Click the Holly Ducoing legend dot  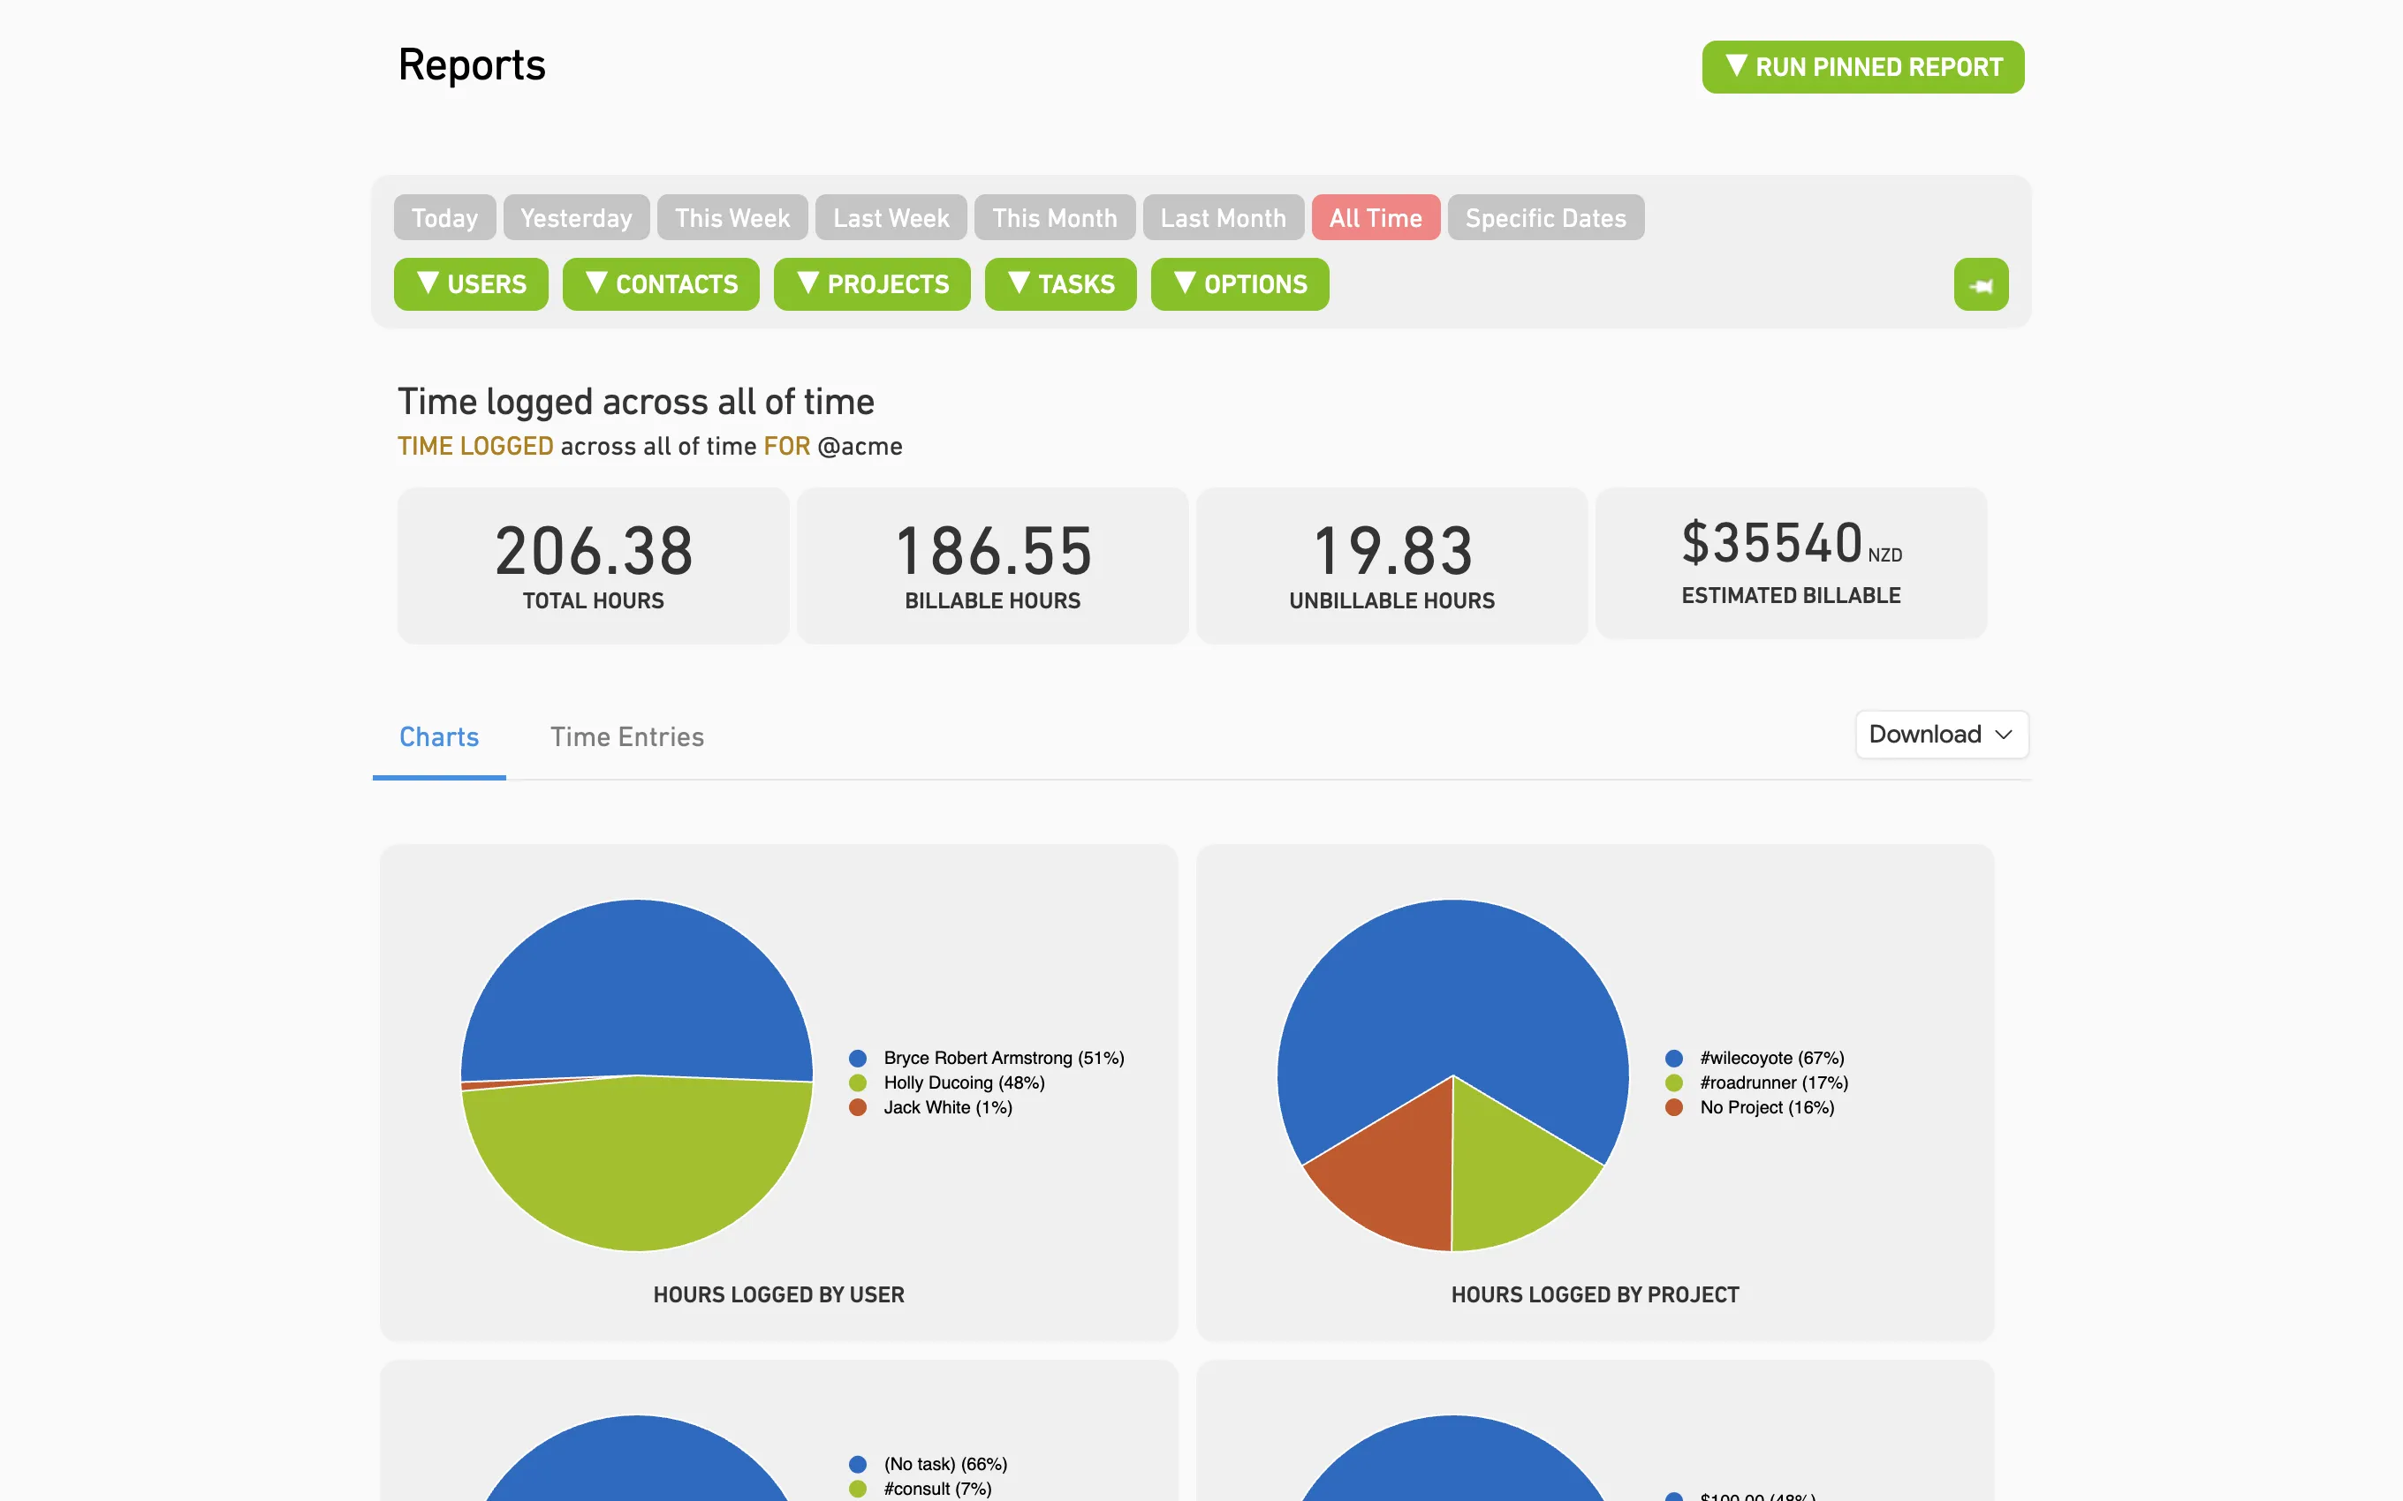[858, 1083]
